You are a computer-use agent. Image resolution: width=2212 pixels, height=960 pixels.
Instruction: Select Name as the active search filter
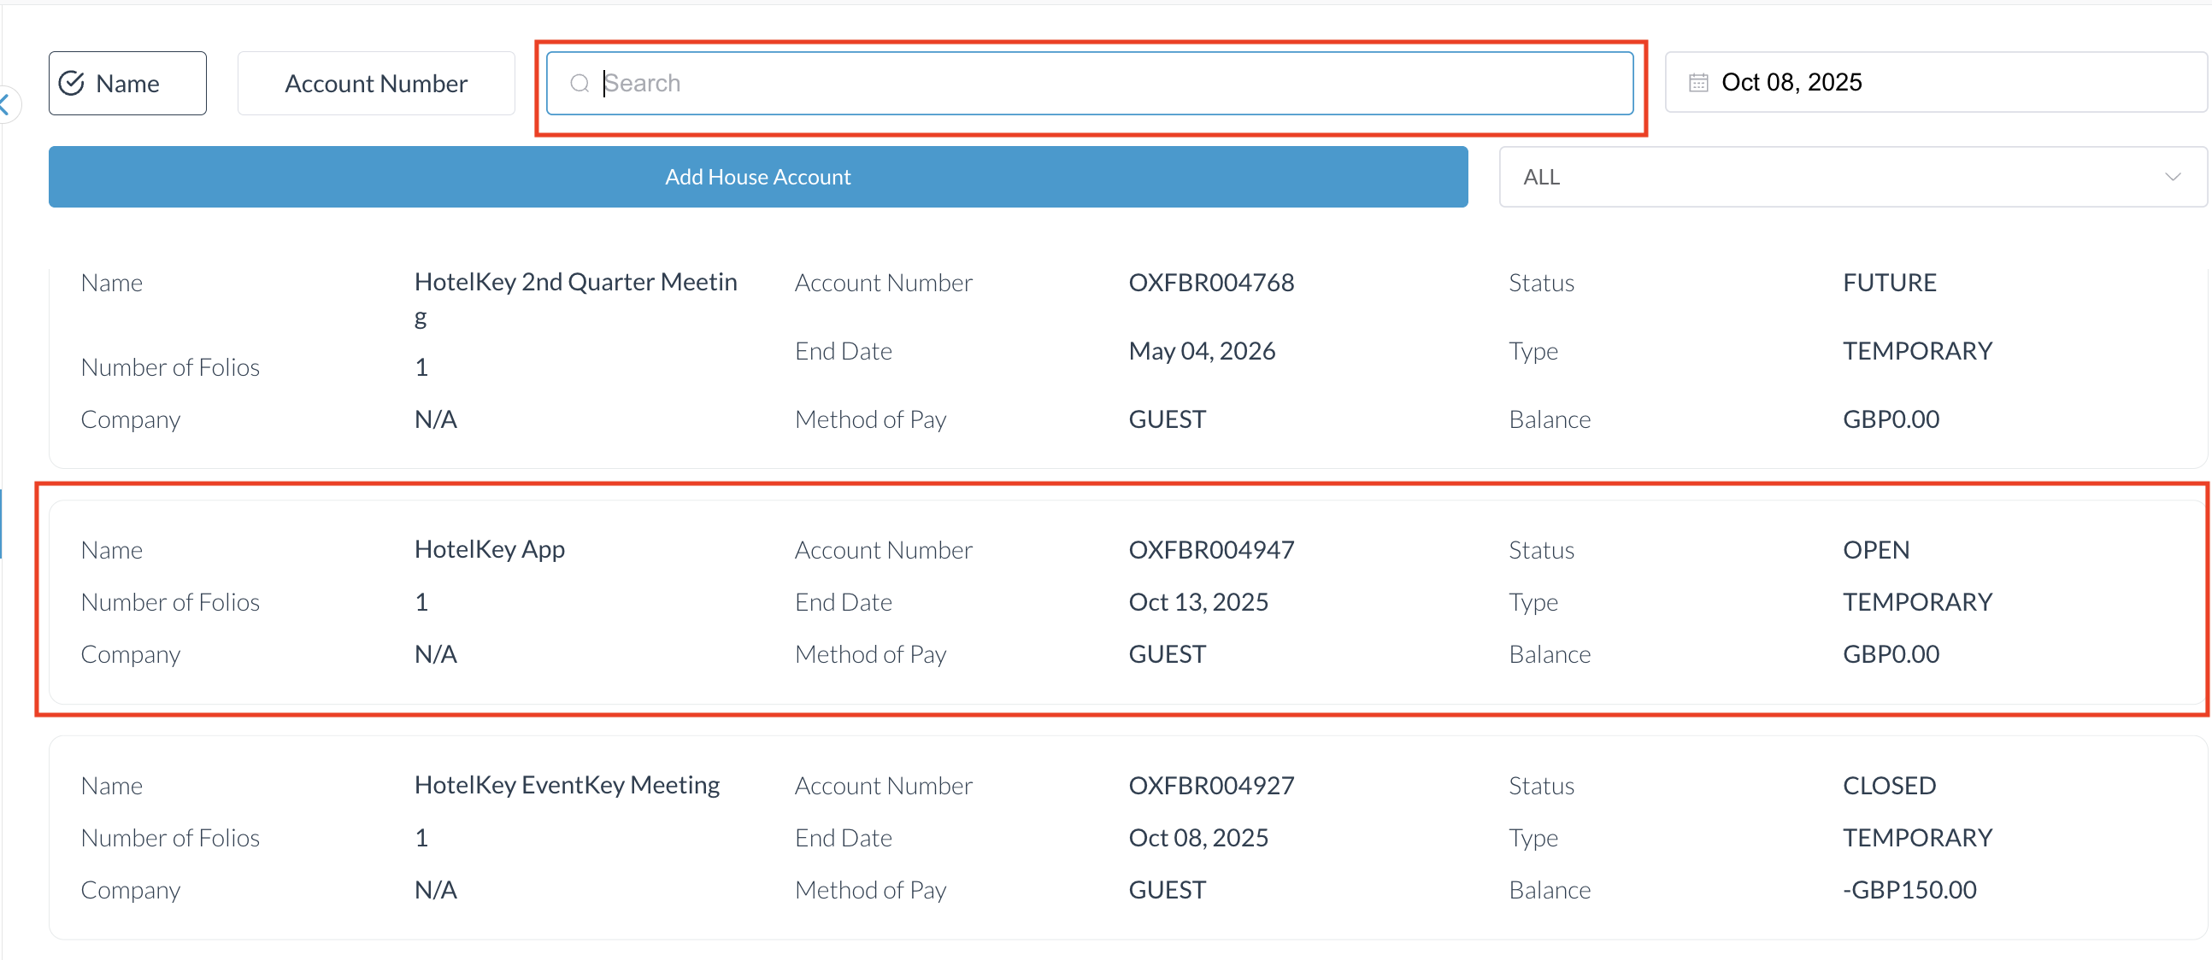pyautogui.click(x=127, y=82)
